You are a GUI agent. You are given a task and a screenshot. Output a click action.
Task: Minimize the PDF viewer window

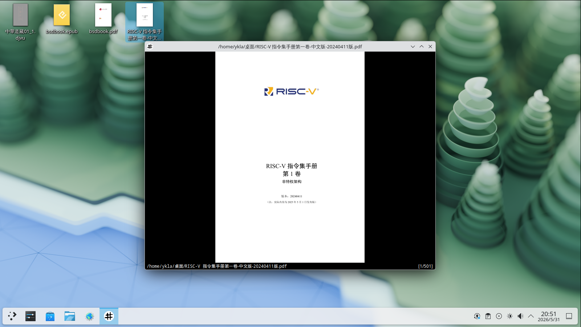[x=413, y=47]
